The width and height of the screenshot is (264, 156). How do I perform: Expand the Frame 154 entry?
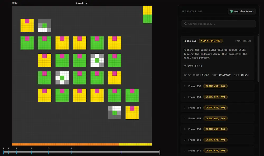[218, 97]
